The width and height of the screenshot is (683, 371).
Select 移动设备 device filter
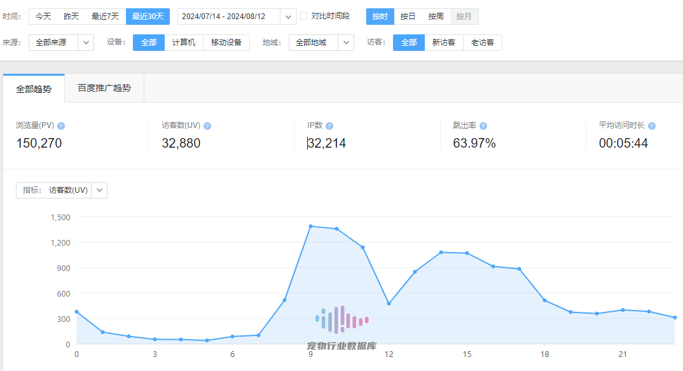pyautogui.click(x=226, y=43)
